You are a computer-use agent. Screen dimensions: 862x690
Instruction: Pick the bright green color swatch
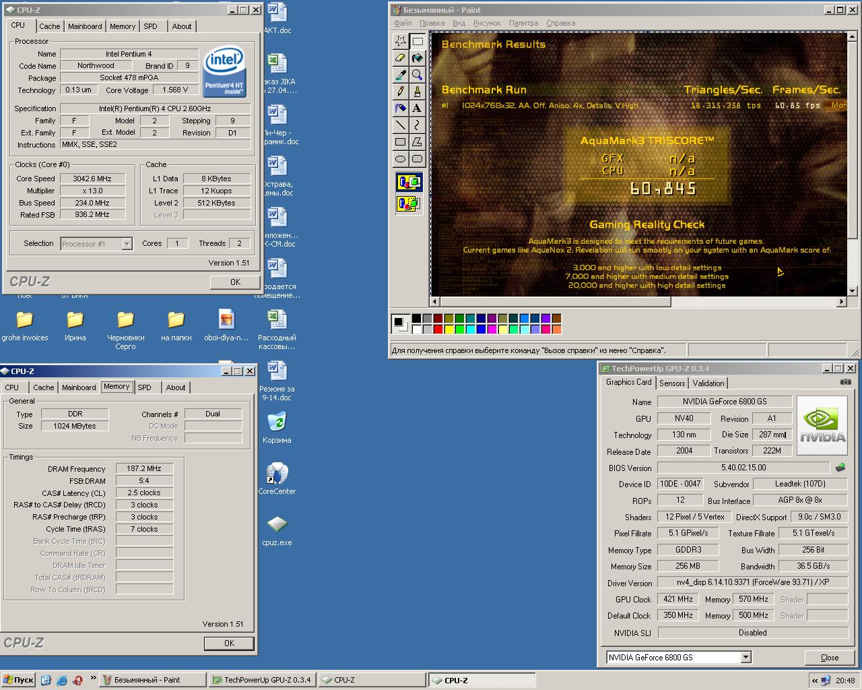[460, 330]
